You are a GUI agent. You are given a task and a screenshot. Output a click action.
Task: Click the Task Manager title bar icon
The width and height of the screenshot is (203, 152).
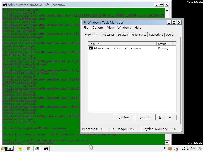coord(85,22)
